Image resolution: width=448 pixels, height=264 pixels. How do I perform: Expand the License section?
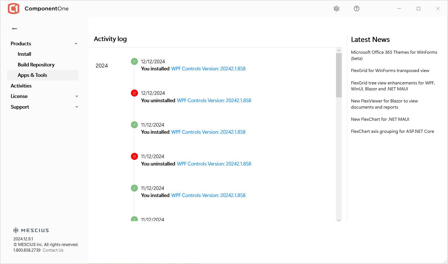76,96
